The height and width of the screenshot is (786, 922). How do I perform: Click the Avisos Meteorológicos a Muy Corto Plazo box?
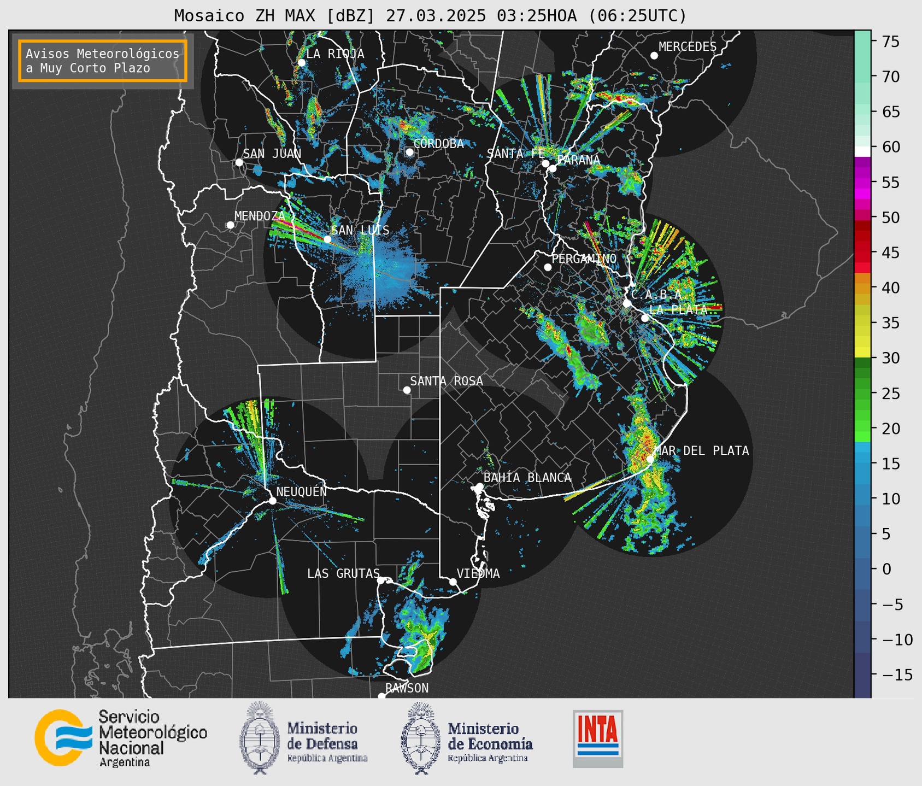click(x=103, y=61)
